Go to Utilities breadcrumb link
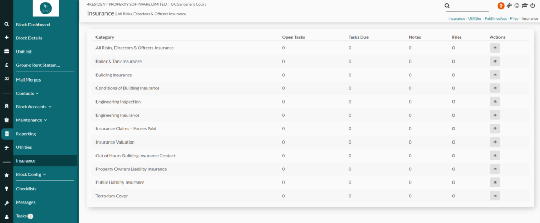This screenshot has width=540, height=223. (x=475, y=18)
